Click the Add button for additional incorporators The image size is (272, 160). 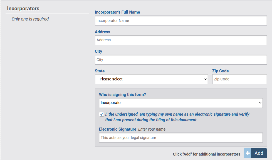point(259,153)
